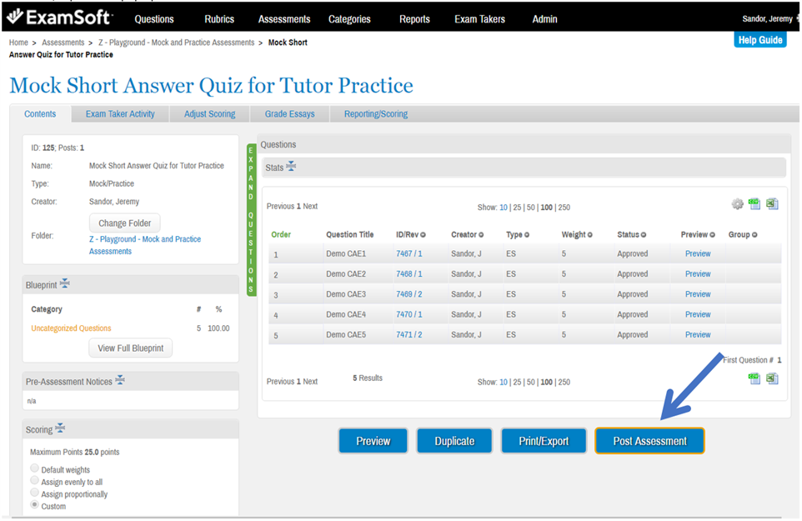
Task: Click the Z - Playground breadcrumb link
Action: pos(177,43)
